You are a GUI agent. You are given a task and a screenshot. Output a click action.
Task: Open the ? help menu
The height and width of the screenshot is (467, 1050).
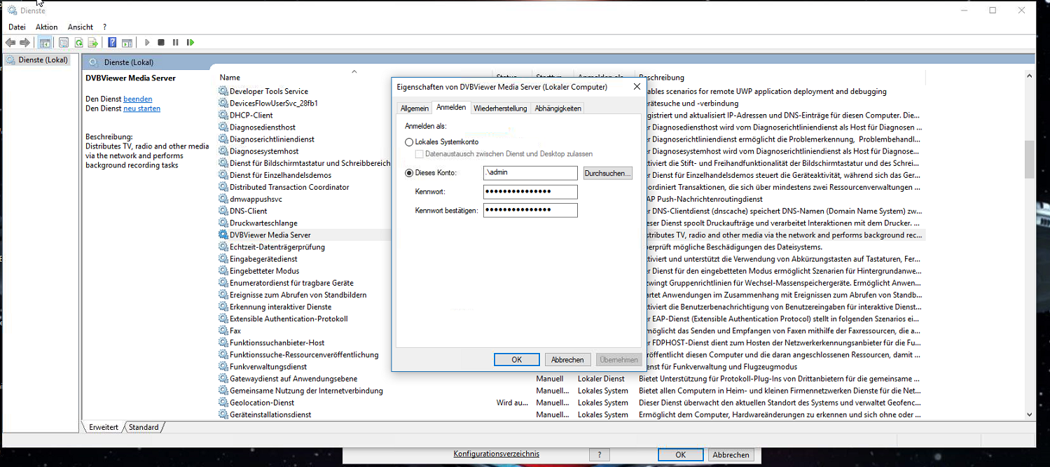(105, 27)
